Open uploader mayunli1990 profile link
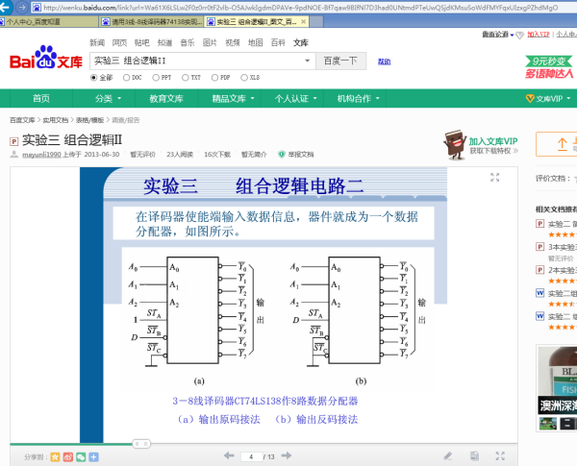 (41, 155)
